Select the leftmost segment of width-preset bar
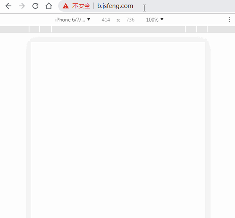Viewport: 235px width, 218px height. 14,29
